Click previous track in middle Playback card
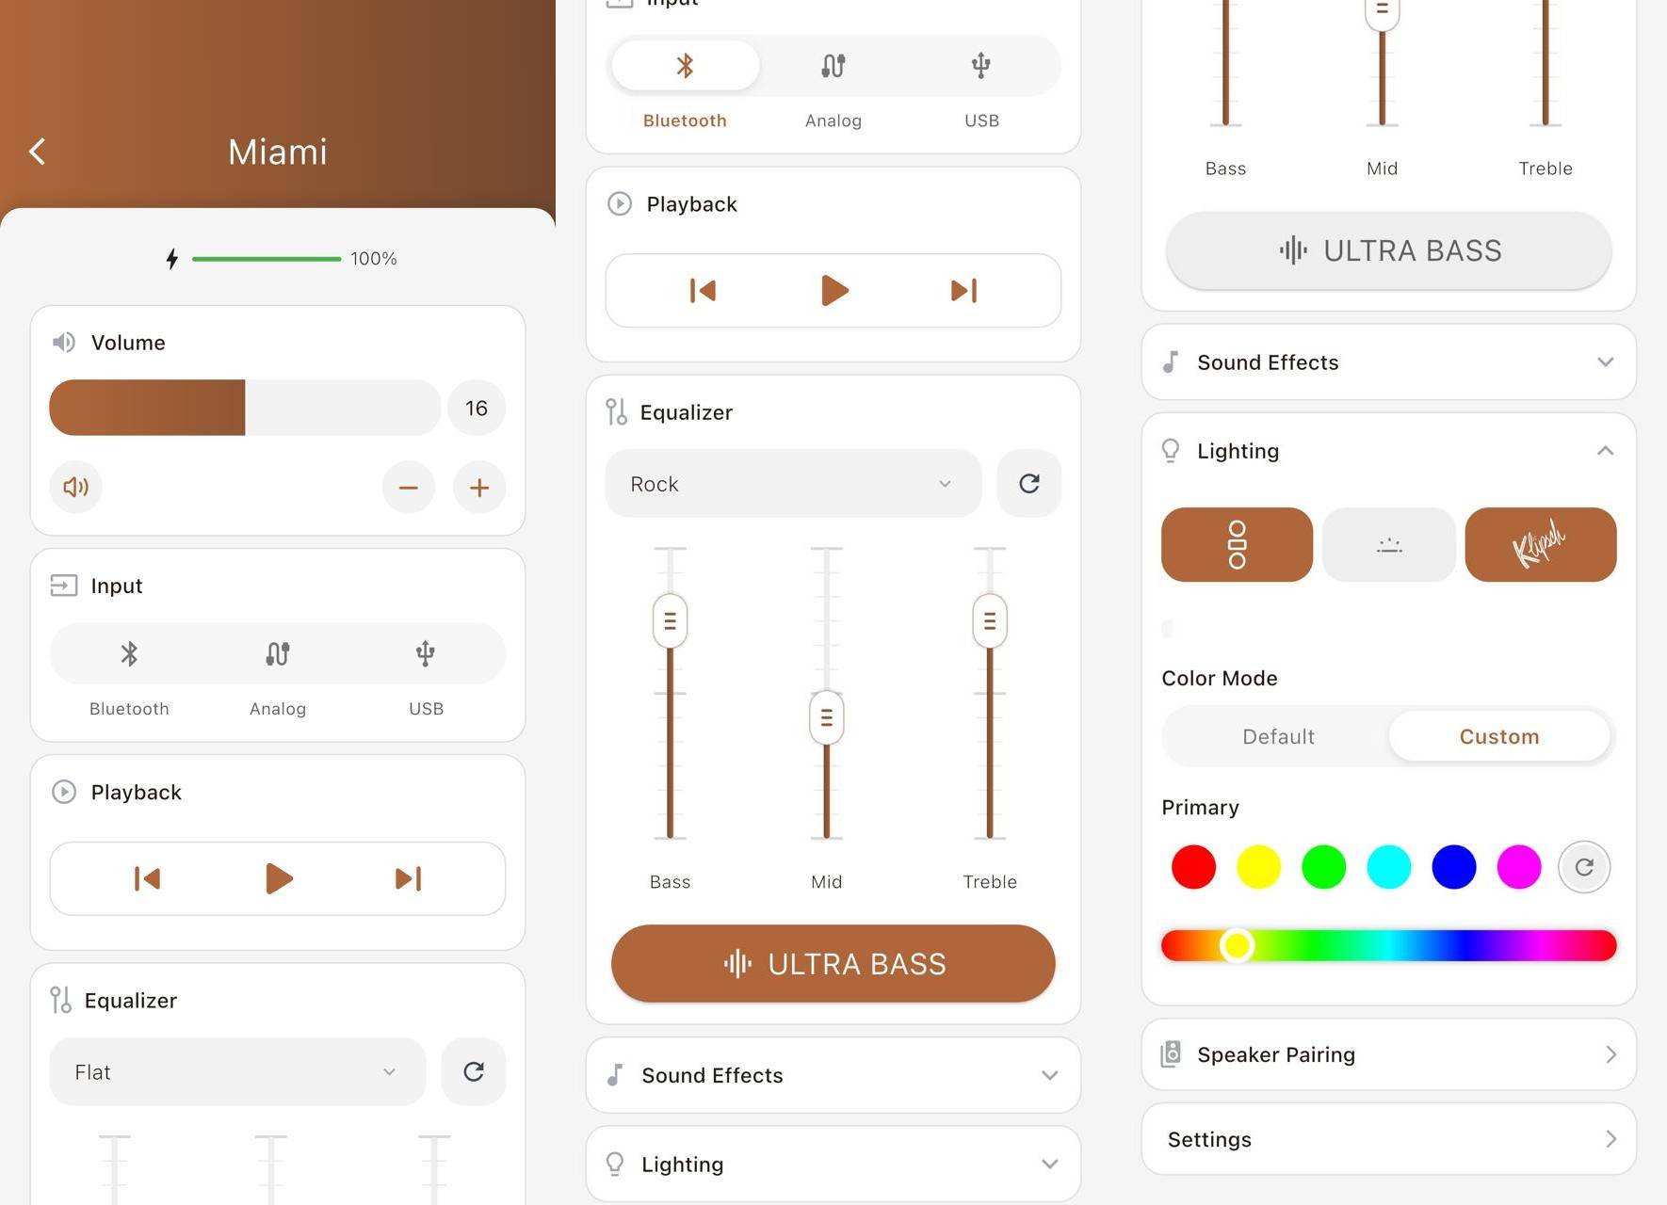The width and height of the screenshot is (1667, 1205). point(704,290)
